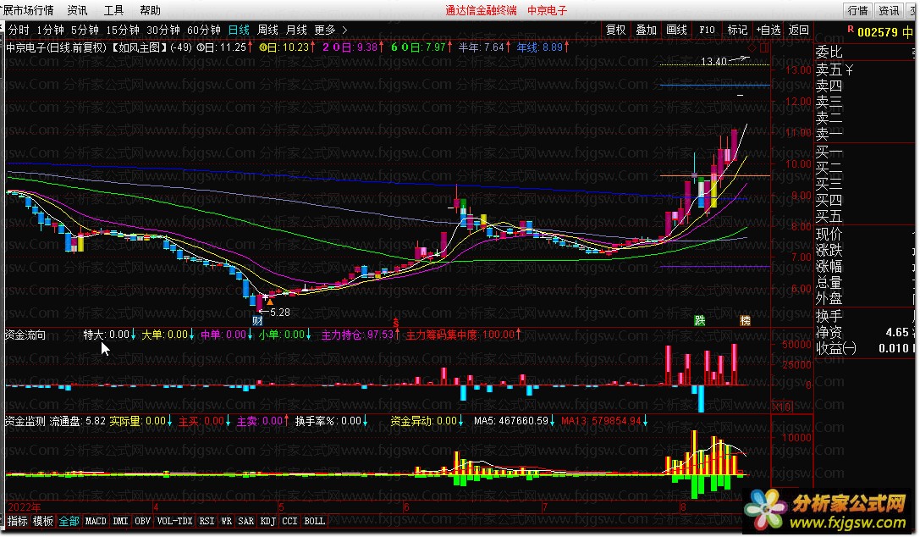The width and height of the screenshot is (920, 537).
Task: Click the 复权 adjustment button
Action: pyautogui.click(x=615, y=30)
